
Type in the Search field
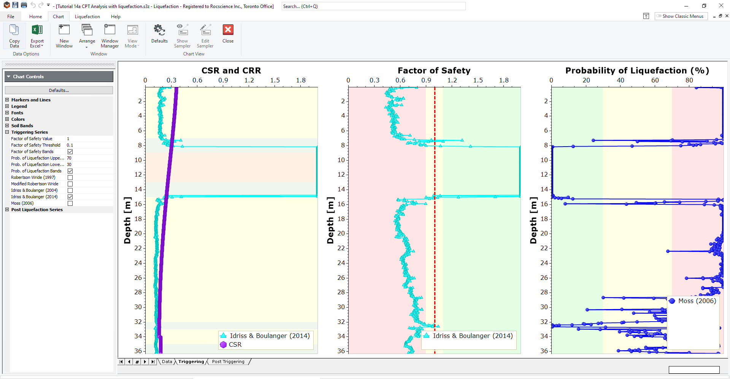point(373,6)
